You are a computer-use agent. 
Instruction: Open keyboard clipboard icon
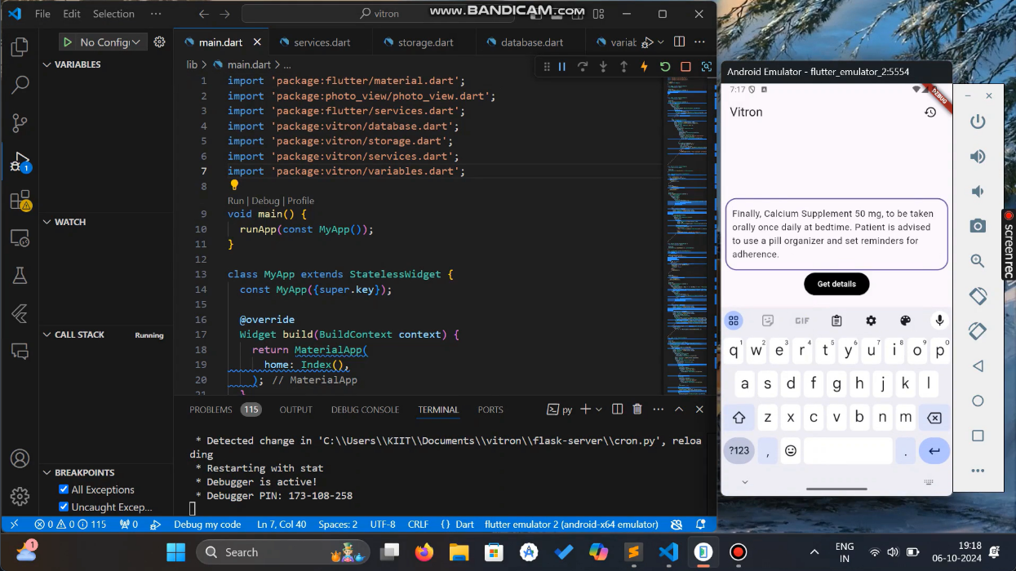pos(836,321)
